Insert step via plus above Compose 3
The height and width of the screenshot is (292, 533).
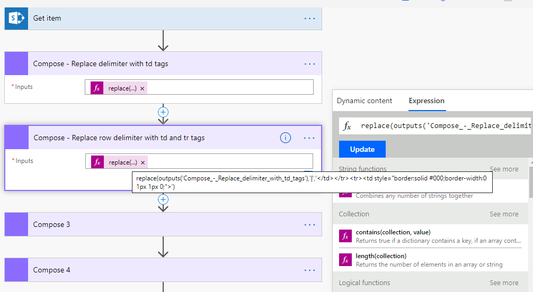163,199
